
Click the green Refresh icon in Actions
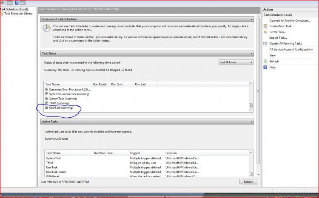(265, 61)
